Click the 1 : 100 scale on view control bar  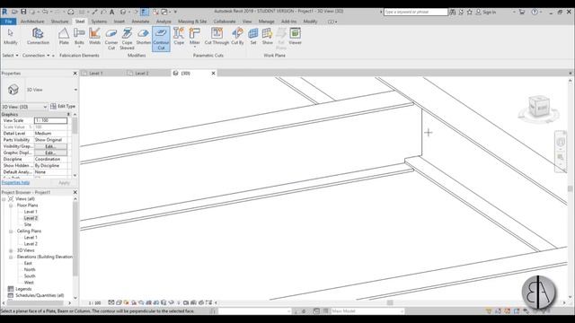(94, 303)
